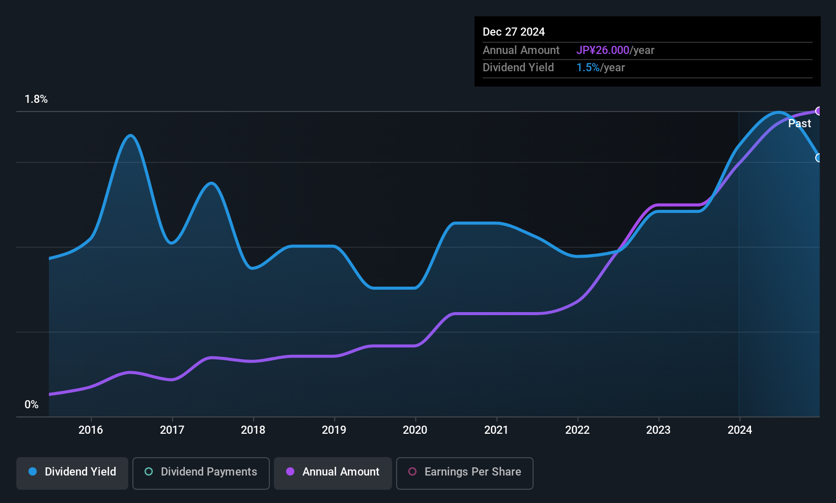Screen dimensions: 836x503
Task: Show the Earnings Per Share series
Action: click(464, 472)
